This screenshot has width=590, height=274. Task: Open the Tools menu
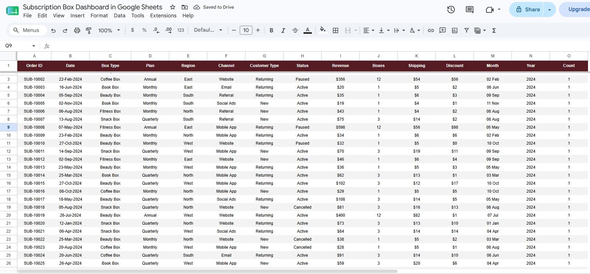138,15
